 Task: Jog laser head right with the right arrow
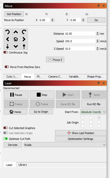(24, 39)
